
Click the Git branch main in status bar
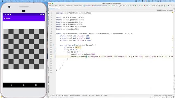coord(168,97)
